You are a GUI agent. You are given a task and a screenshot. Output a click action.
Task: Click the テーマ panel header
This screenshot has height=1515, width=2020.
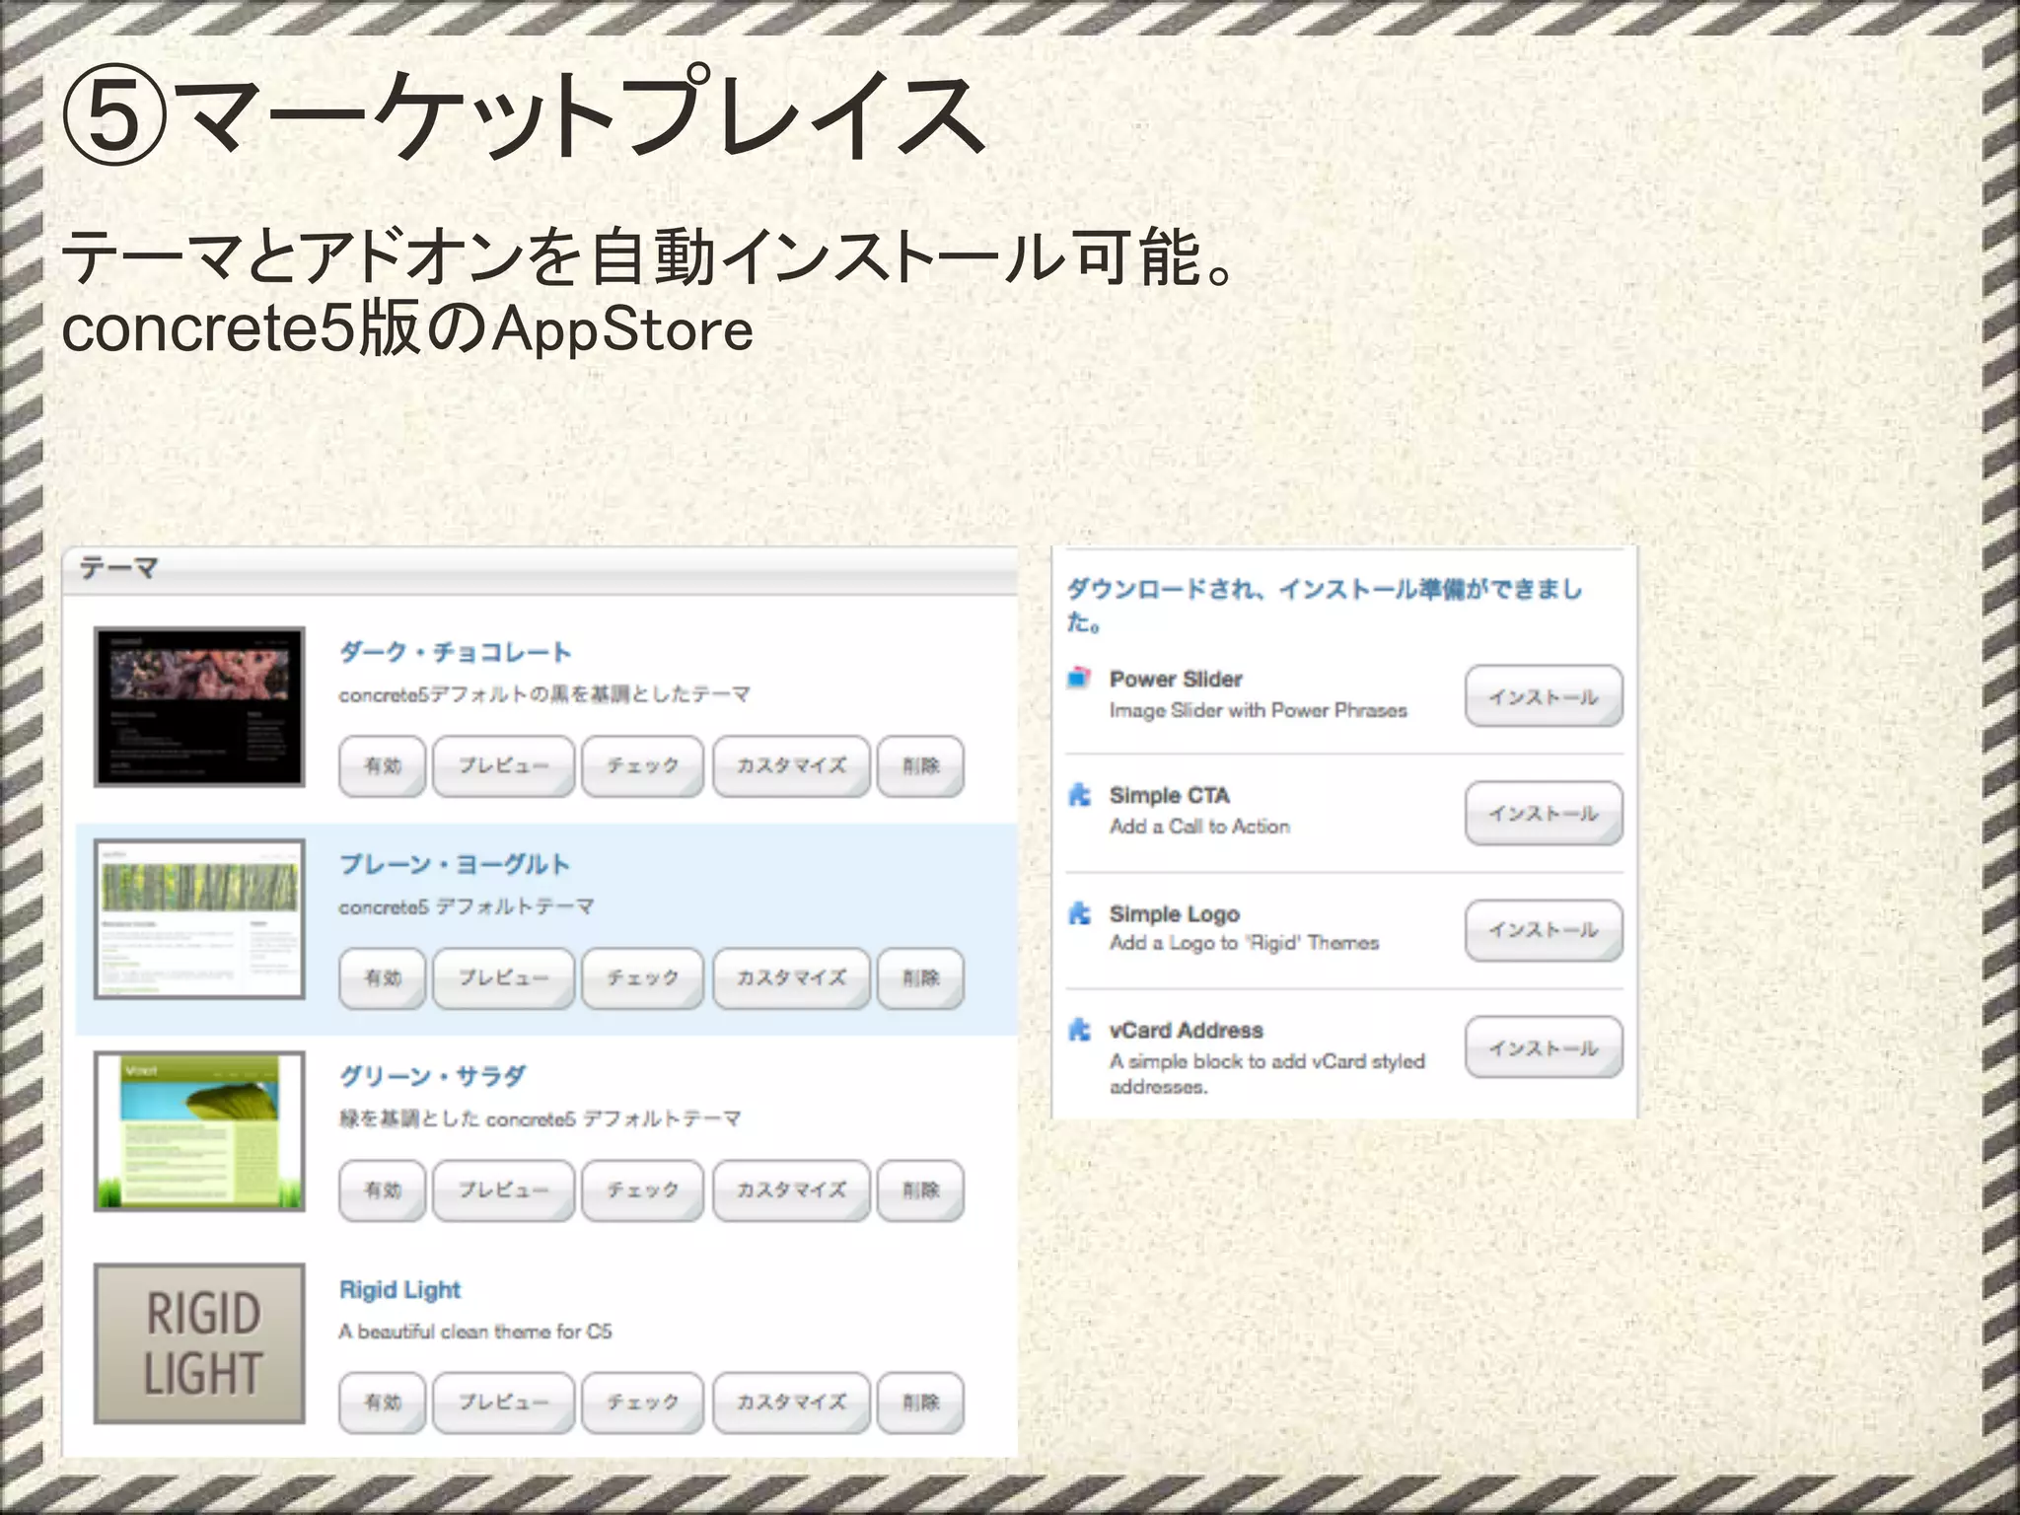coord(540,570)
